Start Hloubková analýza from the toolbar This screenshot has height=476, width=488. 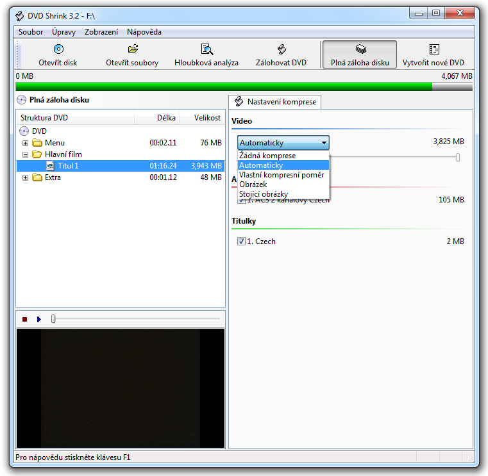click(x=206, y=55)
